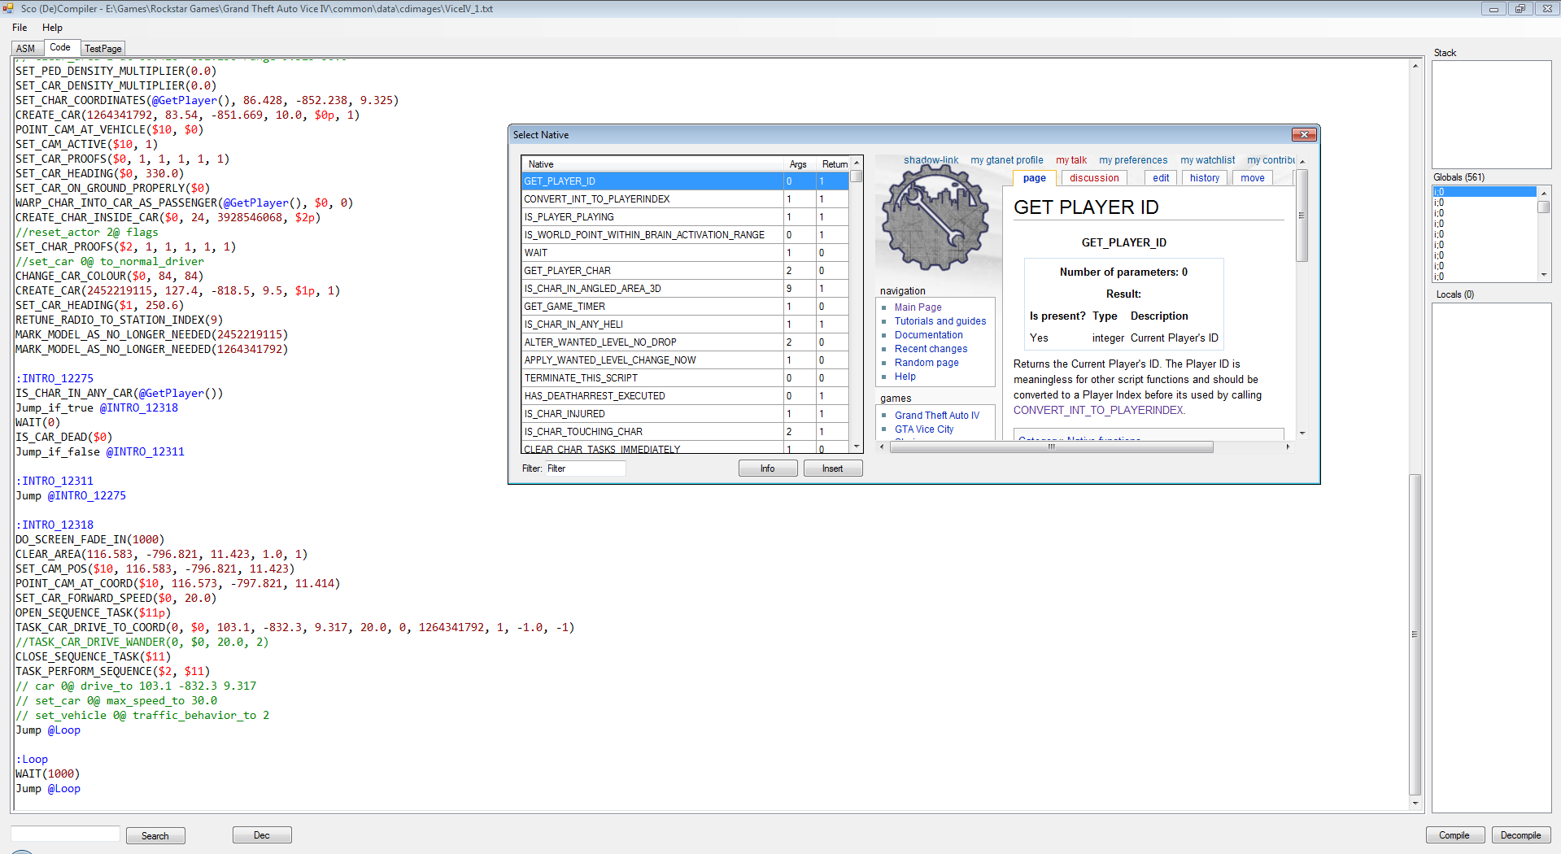Click the GTANet wiki gear logo

click(935, 218)
